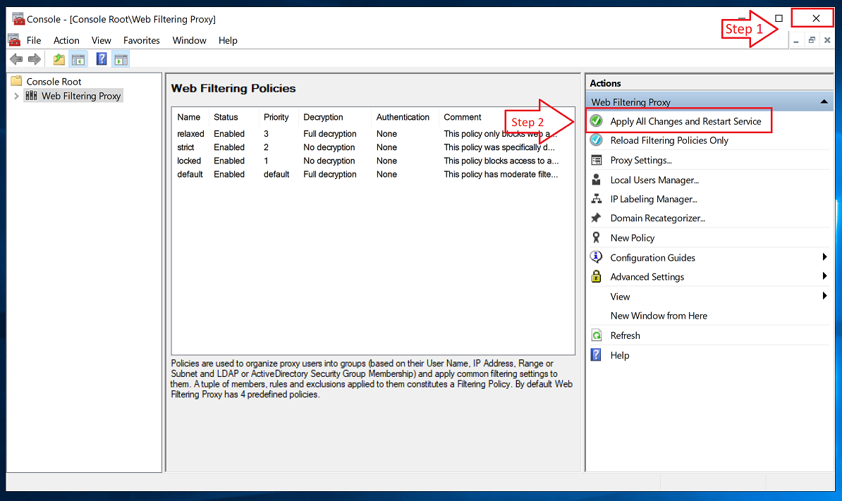
Task: Close the inner MMC child window
Action: [x=827, y=40]
